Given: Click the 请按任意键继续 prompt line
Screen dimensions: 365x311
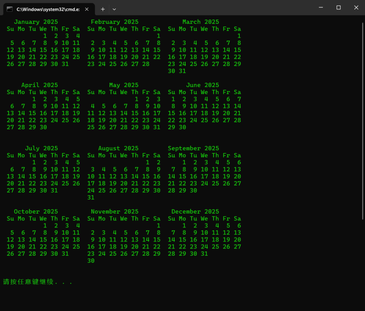Looking at the screenshot, I should point(38,282).
